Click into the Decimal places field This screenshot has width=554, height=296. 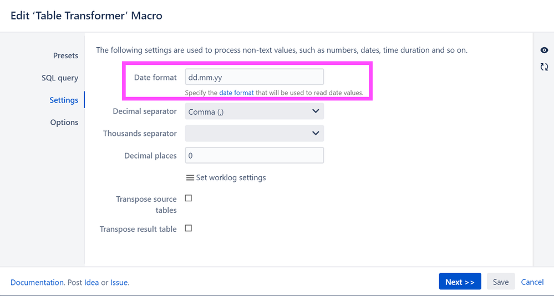255,155
